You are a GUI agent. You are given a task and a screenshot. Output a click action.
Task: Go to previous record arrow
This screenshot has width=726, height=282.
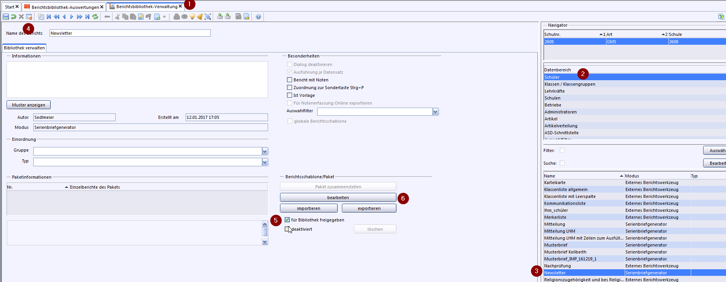tap(64, 17)
